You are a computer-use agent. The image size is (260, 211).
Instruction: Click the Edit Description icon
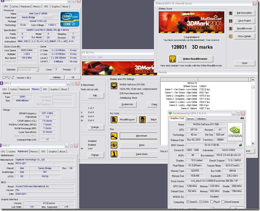231,13
